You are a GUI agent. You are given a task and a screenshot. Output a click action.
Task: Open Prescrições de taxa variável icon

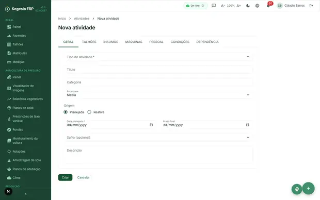click(x=9, y=119)
